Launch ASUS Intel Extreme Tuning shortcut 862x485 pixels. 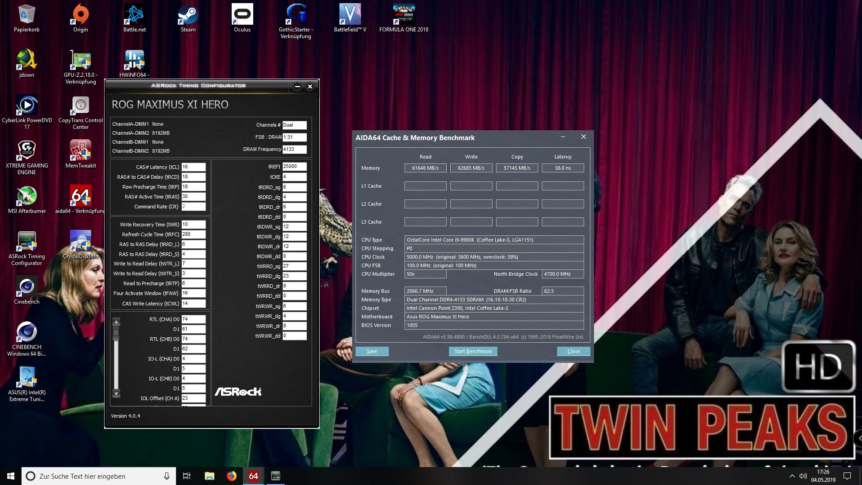coord(26,384)
